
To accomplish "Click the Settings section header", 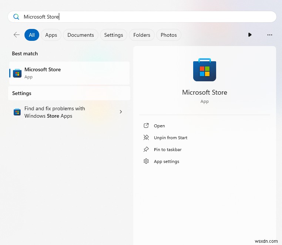I will click(x=69, y=93).
